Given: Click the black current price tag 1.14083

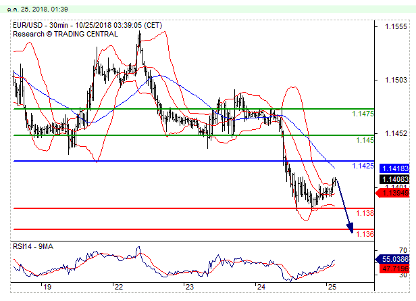Looking at the screenshot, I should 394,179.
